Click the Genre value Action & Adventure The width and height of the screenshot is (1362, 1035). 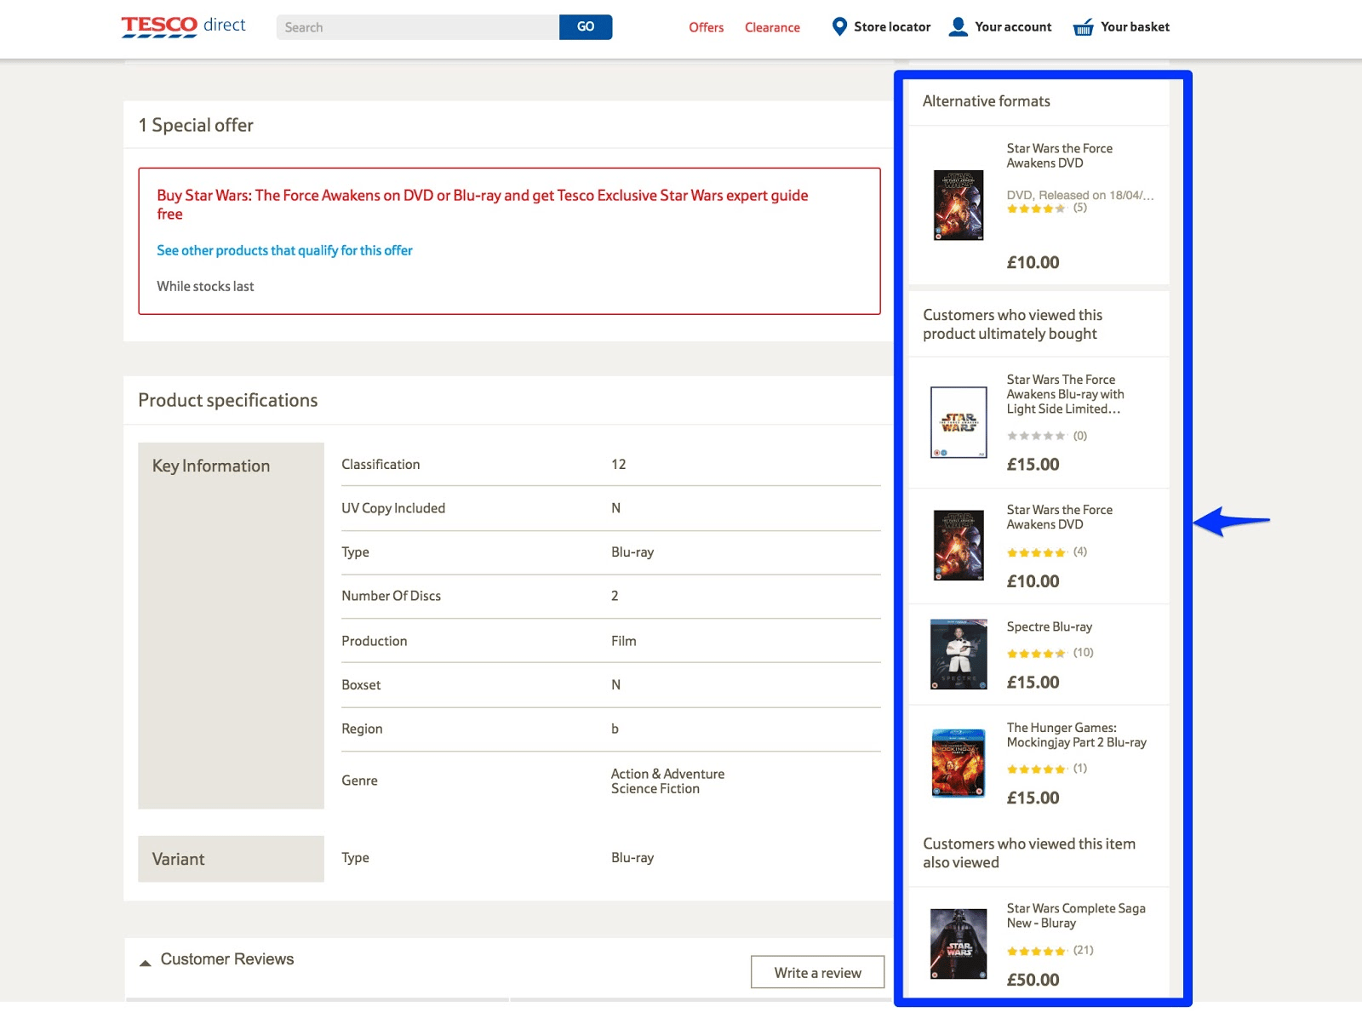point(667,774)
